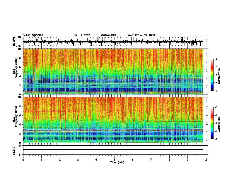Image resolution: width=232 pixels, height=179 pixels.
Task: Click the "-7" label on ch.1 color bar
Action: tap(216, 91)
